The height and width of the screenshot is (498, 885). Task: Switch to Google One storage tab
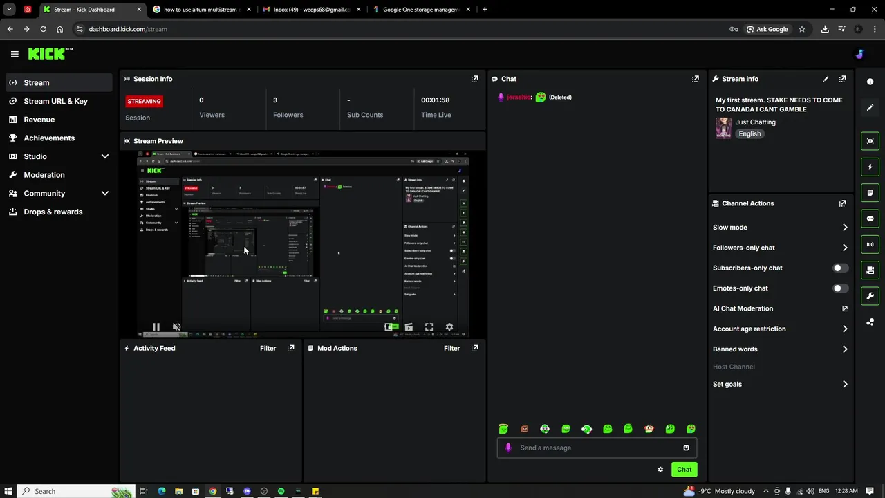click(422, 10)
